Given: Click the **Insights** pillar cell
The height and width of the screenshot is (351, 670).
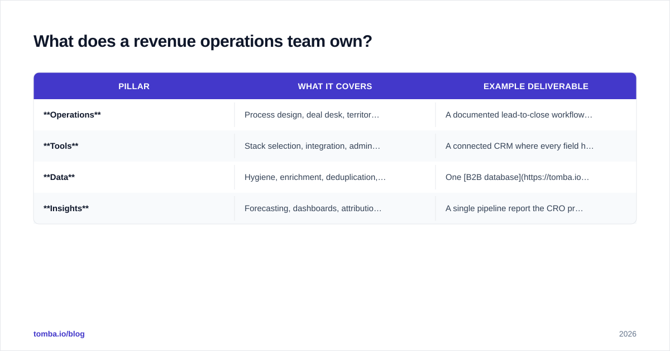Looking at the screenshot, I should coord(134,208).
